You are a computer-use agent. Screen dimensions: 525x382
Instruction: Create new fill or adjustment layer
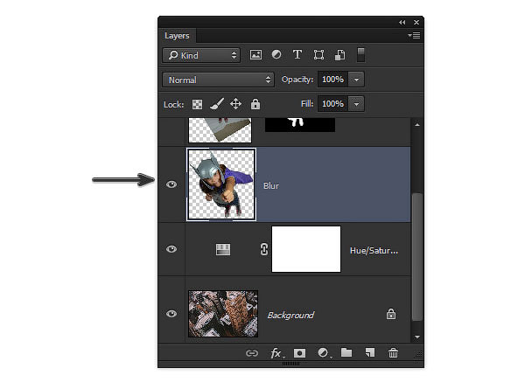tap(323, 352)
